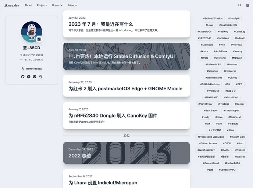
Task: Filter by the #postmarketOS tag
Action: (228, 25)
